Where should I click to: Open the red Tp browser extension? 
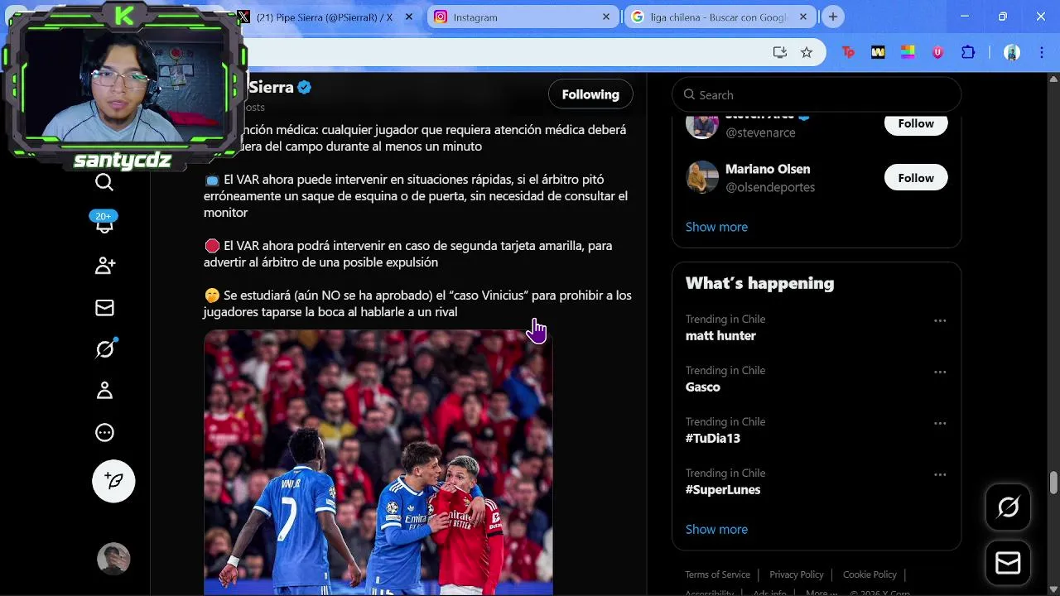tap(848, 52)
